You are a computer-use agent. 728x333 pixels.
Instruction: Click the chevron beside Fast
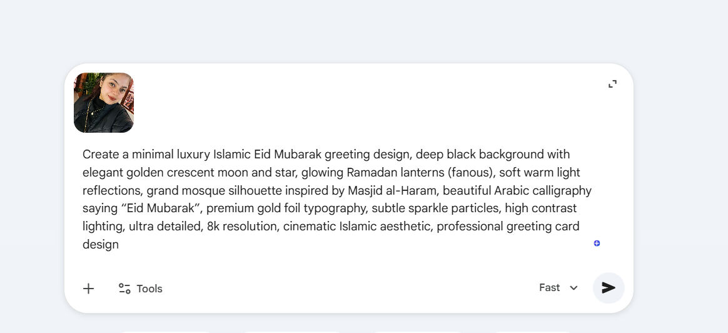[x=574, y=288]
